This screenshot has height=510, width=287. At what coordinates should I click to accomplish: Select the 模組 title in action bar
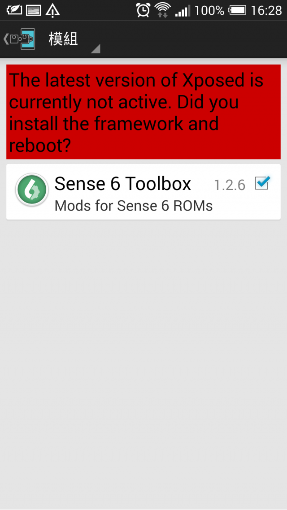pos(63,39)
